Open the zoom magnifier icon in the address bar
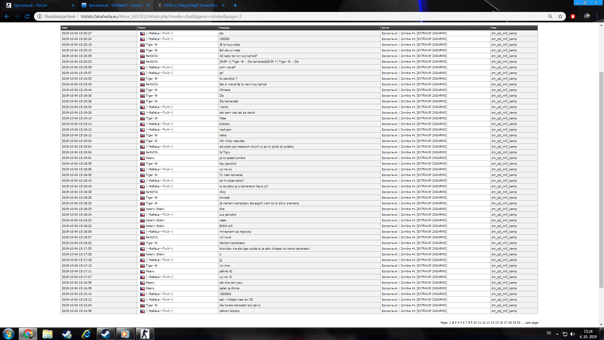The height and width of the screenshot is (340, 604). (x=550, y=16)
